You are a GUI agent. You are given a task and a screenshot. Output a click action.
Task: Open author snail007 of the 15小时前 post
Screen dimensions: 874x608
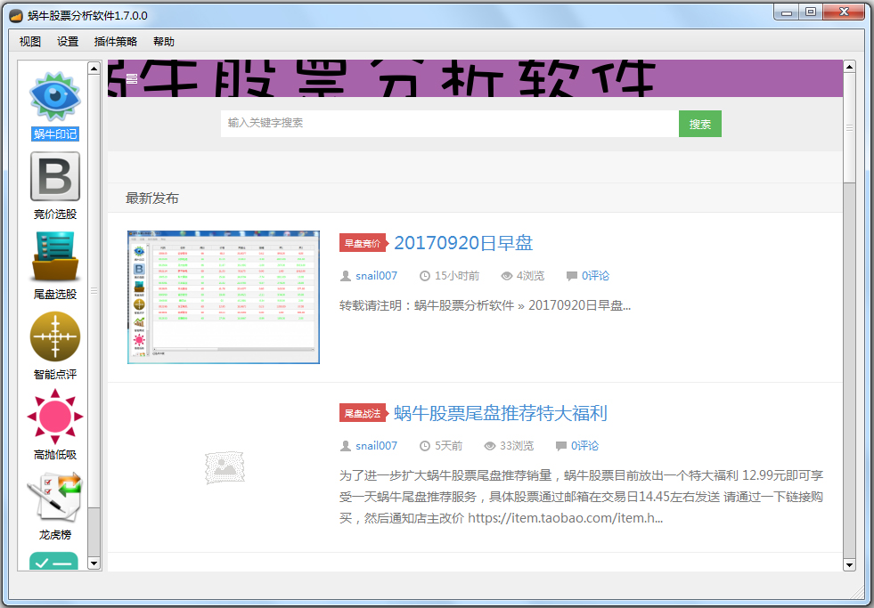tap(376, 276)
